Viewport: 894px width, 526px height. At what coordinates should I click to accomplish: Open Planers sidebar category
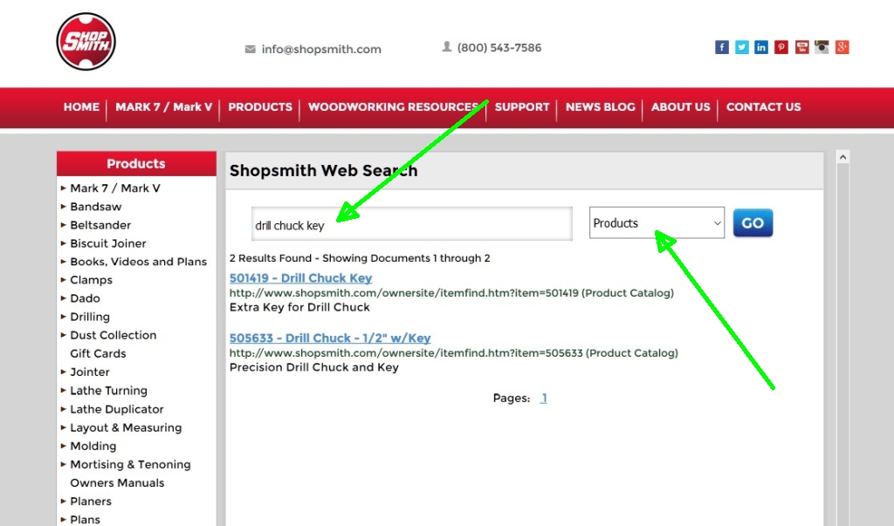coord(91,502)
